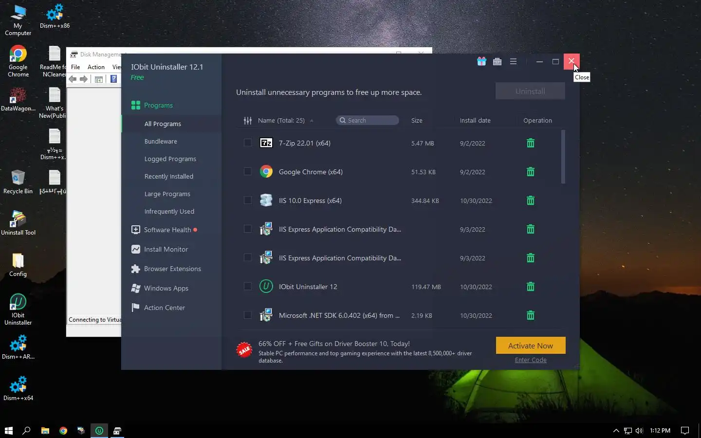This screenshot has width=701, height=438.
Task: Click the red SALE badge icon
Action: click(244, 349)
